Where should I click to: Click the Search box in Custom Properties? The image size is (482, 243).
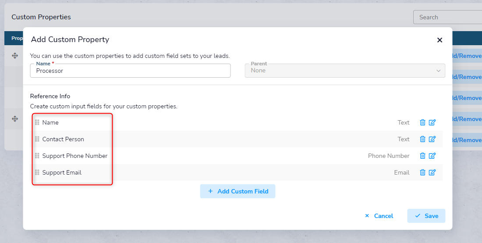click(447, 17)
